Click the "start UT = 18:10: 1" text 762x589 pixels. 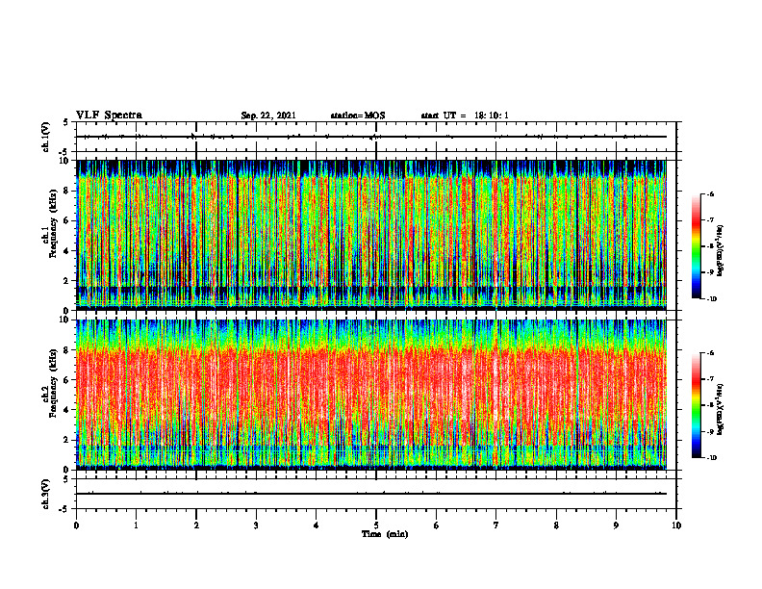465,115
